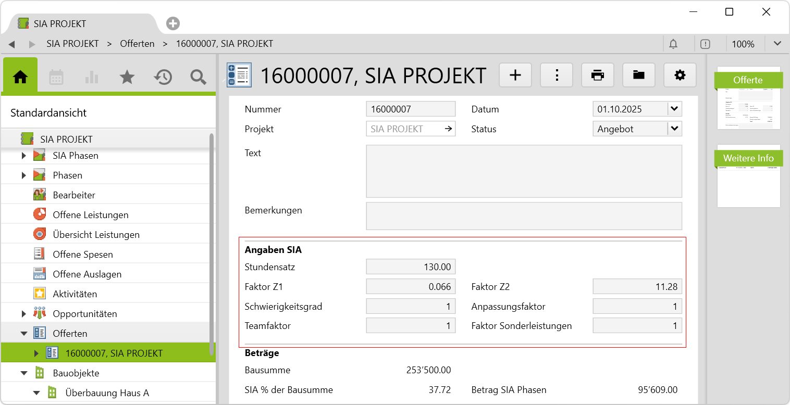The height and width of the screenshot is (405, 790).
Task: Select the Offerte page thumbnail
Action: click(x=748, y=98)
